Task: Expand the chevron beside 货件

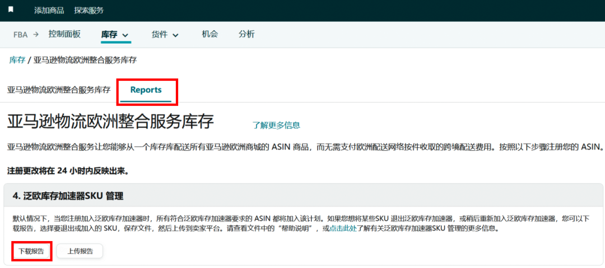Action: [x=175, y=35]
